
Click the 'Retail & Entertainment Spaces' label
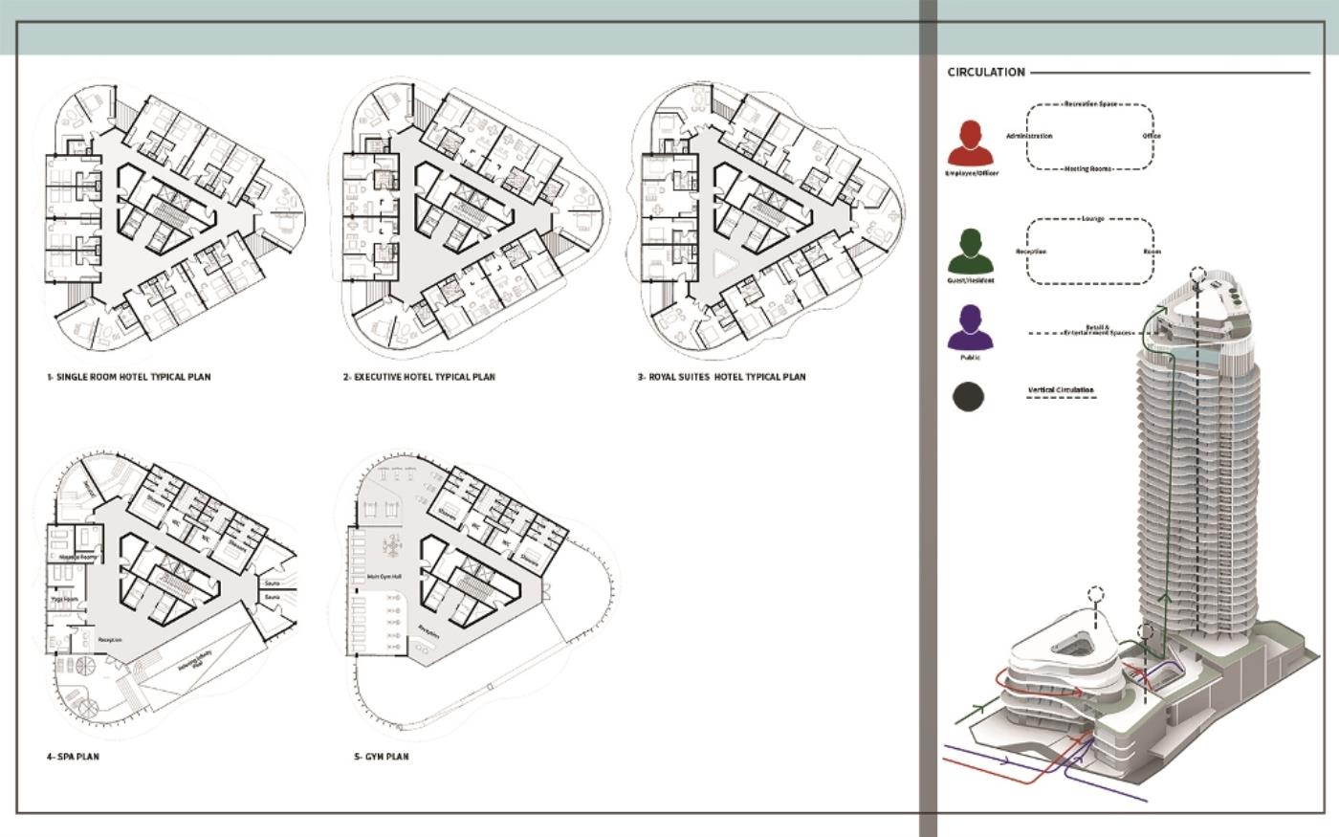pos(1096,331)
